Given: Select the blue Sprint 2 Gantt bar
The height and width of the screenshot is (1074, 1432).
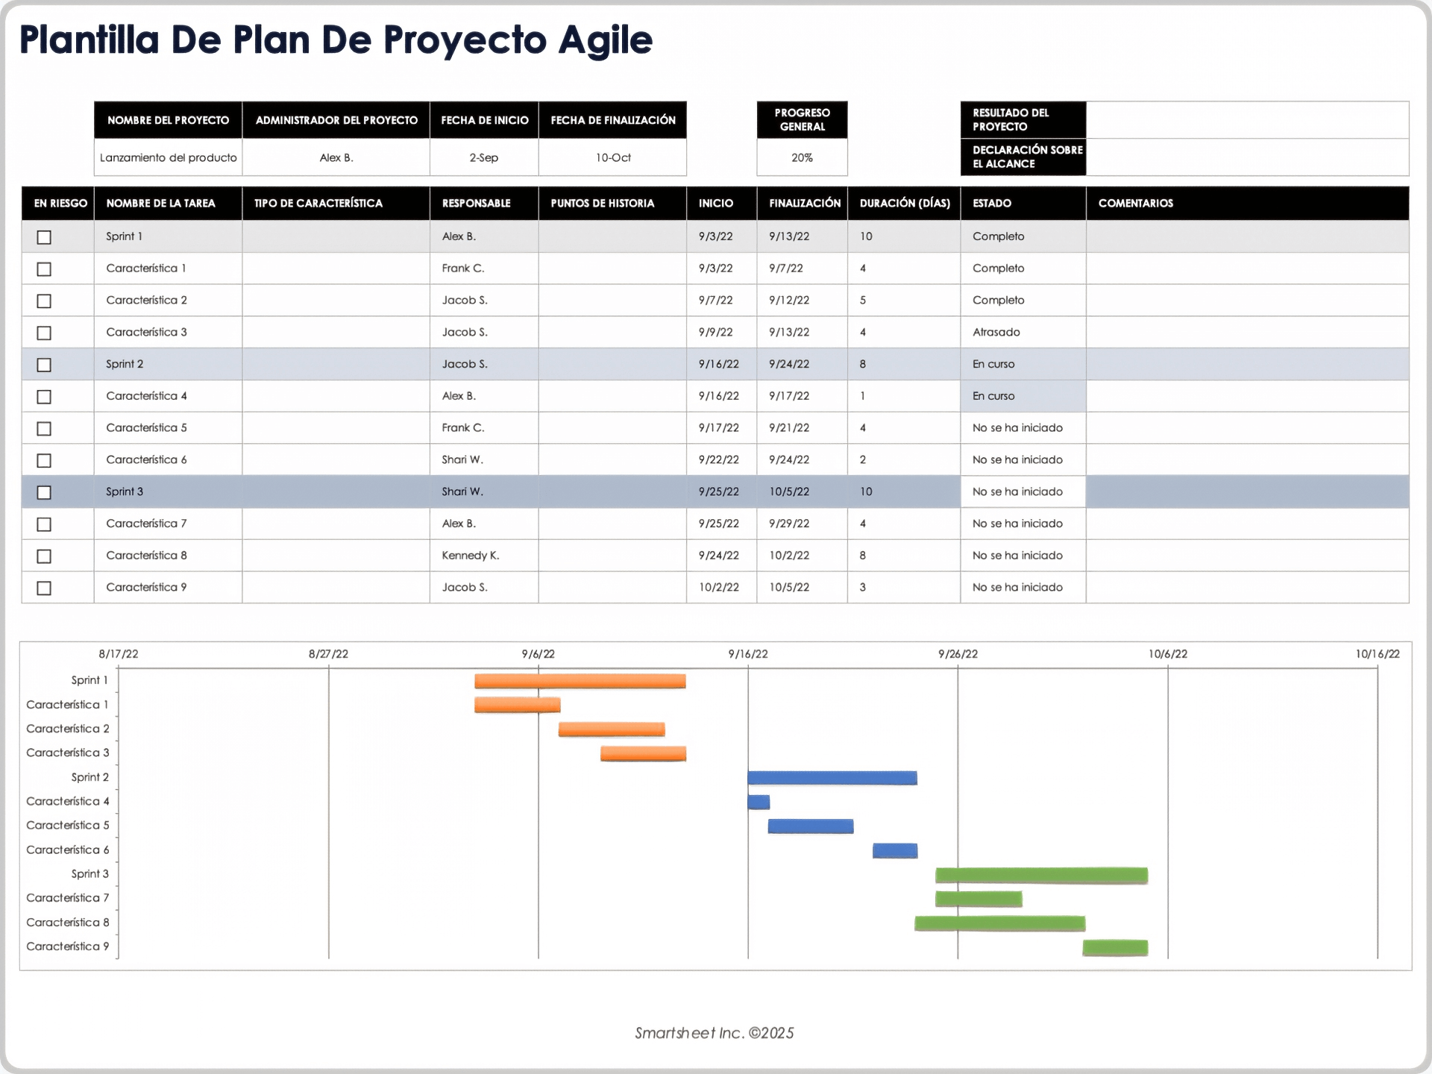Looking at the screenshot, I should click(x=832, y=778).
